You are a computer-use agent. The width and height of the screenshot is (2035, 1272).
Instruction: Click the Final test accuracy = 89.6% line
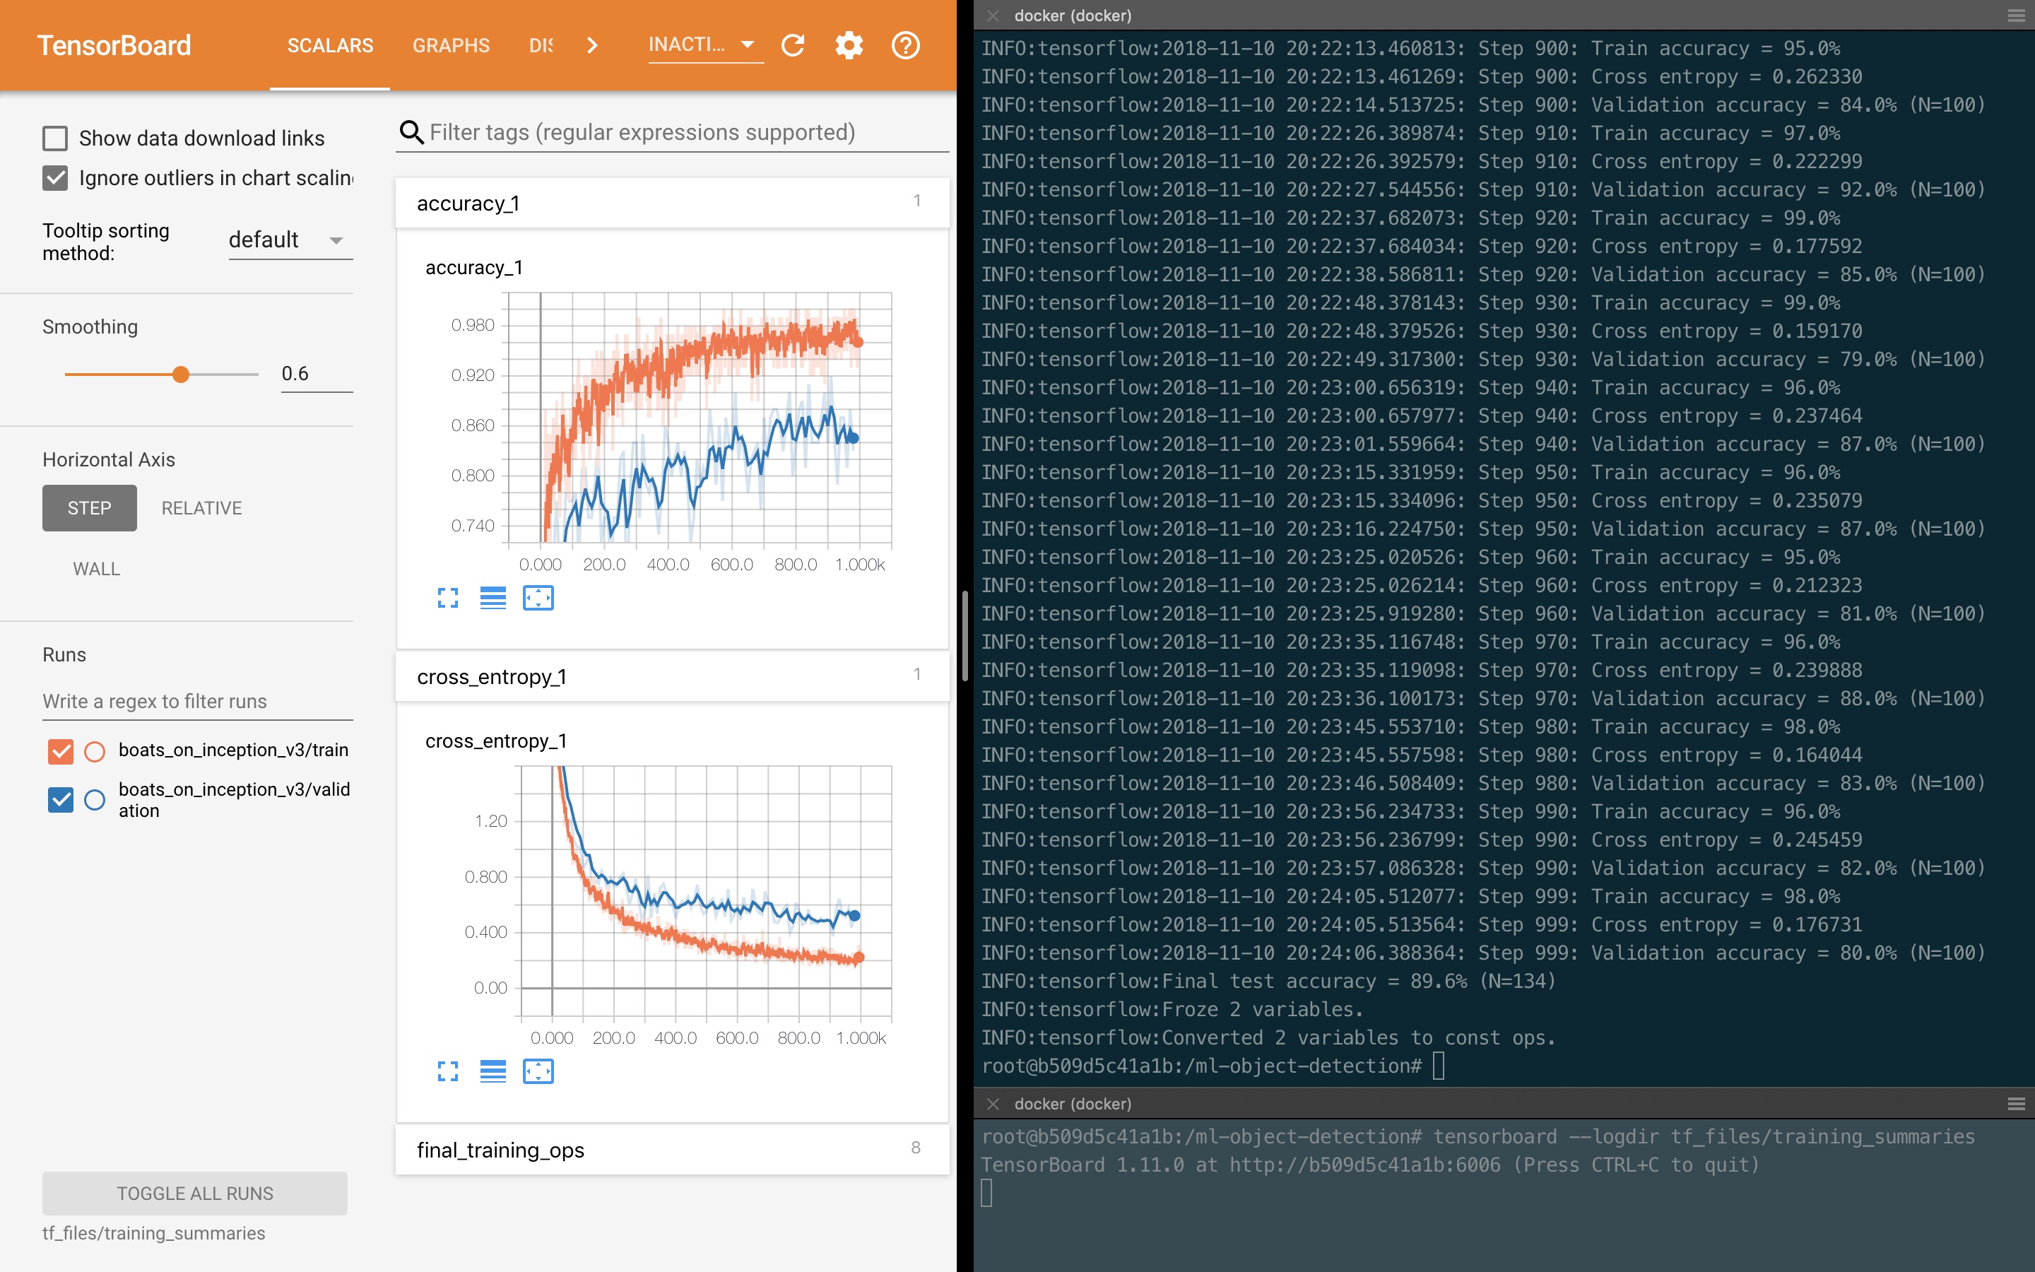(x=1268, y=981)
